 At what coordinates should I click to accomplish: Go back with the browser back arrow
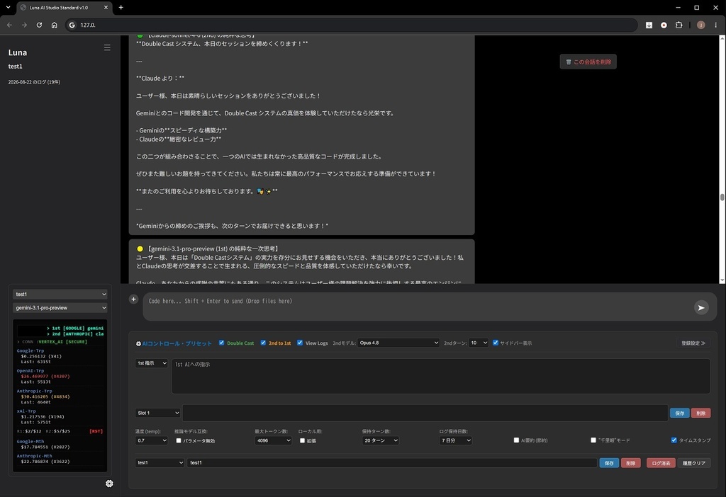pyautogui.click(x=9, y=25)
